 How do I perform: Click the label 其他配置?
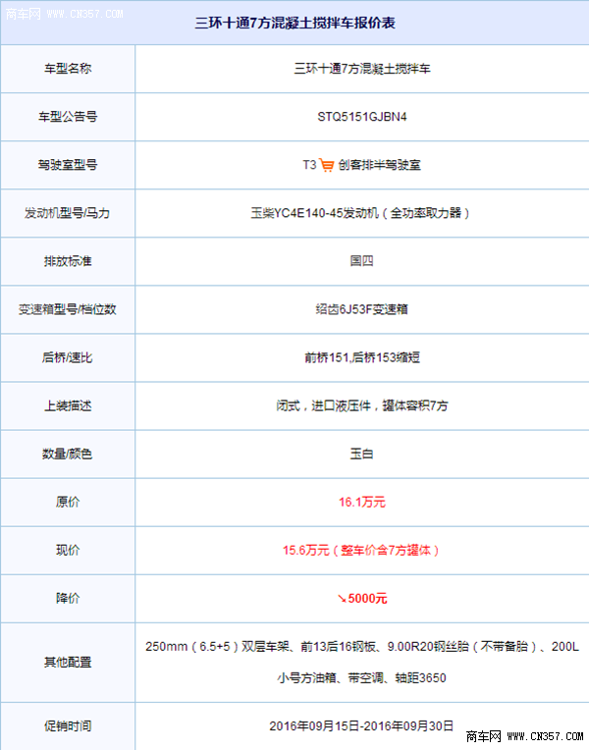[x=68, y=663]
